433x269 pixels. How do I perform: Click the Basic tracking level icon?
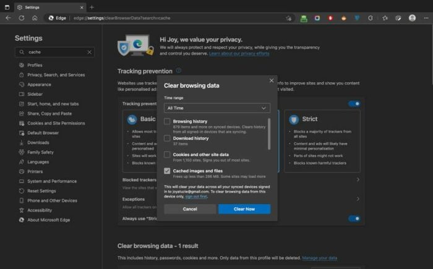(x=132, y=119)
